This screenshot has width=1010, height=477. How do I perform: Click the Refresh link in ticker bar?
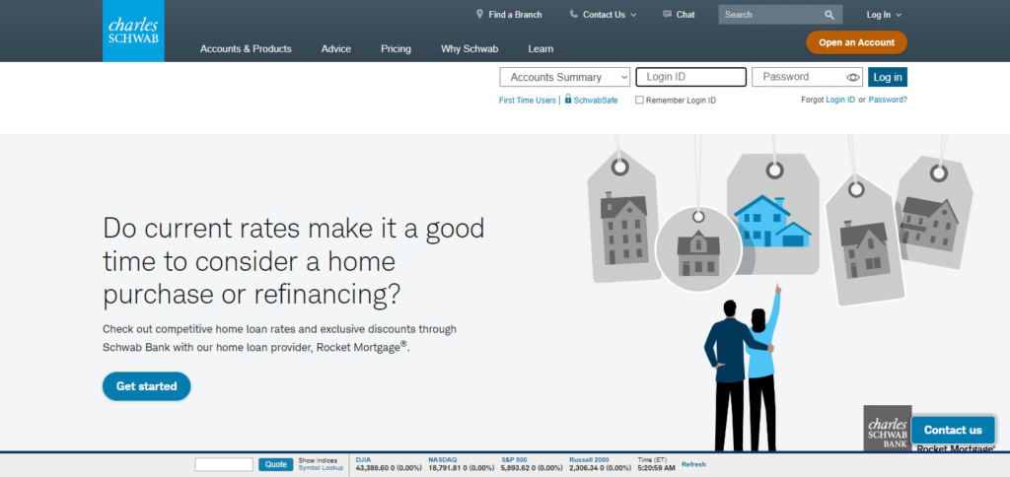point(693,464)
